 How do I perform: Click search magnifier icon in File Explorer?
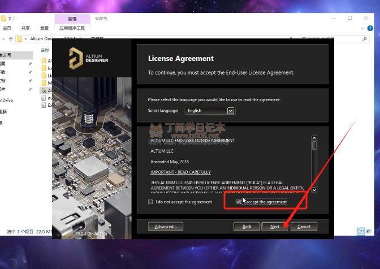[x=365, y=39]
